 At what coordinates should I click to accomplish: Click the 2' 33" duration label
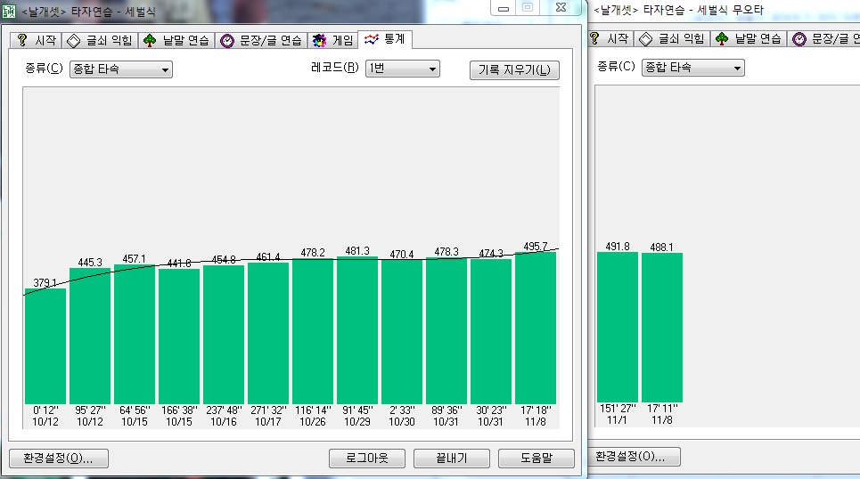pos(401,410)
